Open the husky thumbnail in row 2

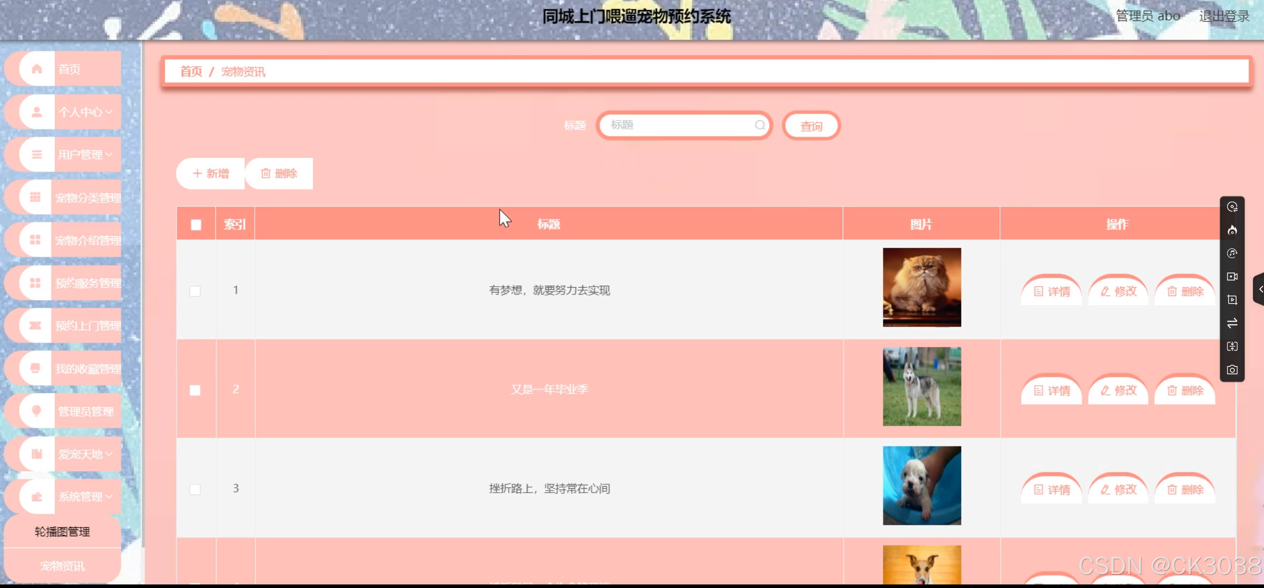(922, 386)
